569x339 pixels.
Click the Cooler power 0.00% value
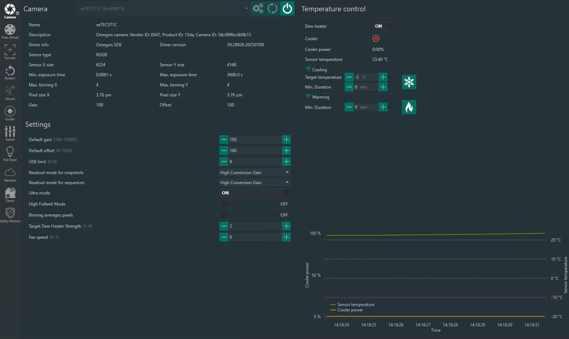click(x=378, y=49)
